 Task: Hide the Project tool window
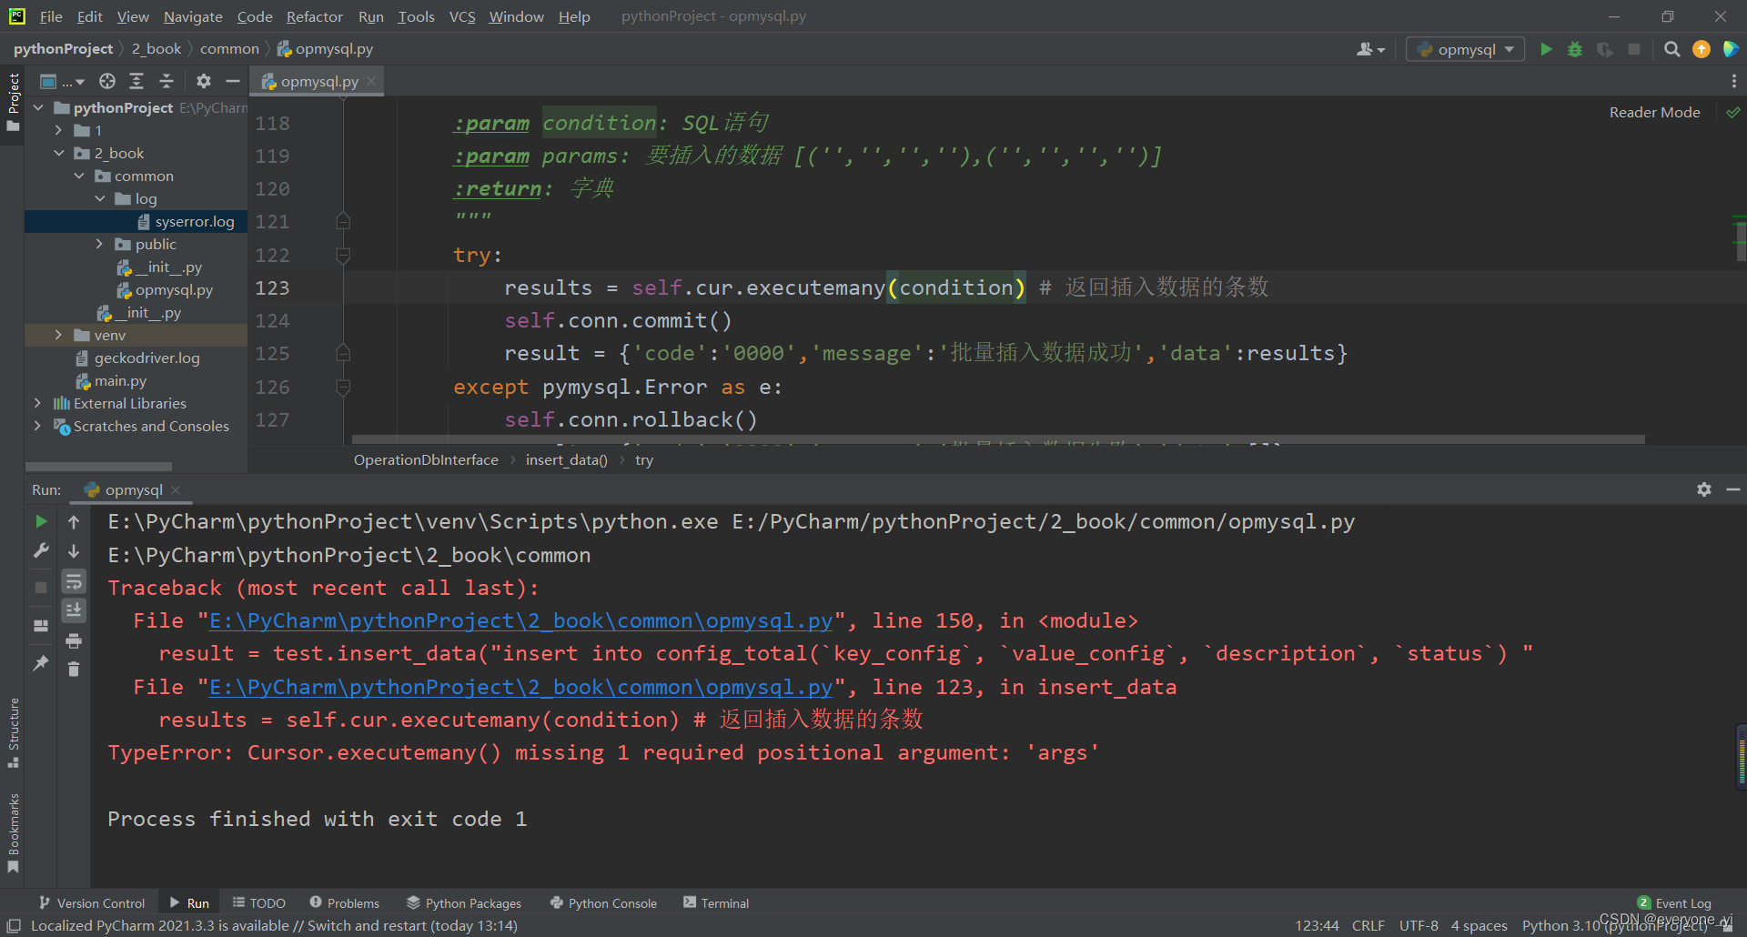233,81
